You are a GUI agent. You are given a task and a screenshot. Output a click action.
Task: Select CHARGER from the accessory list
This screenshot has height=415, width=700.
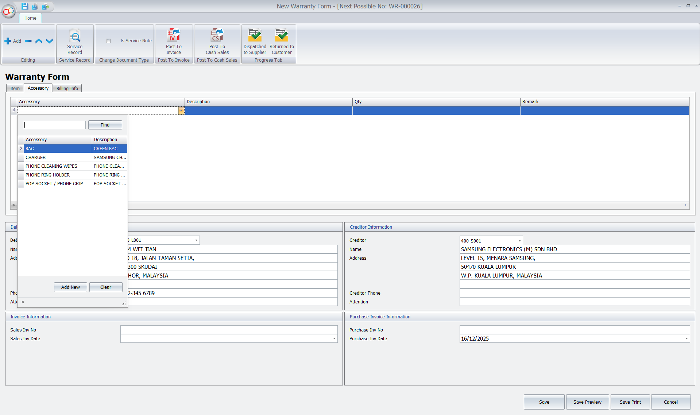36,158
